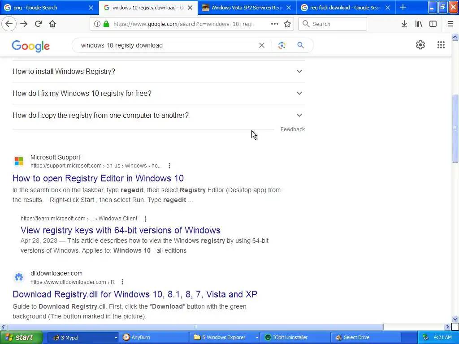Image resolution: width=459 pixels, height=344 pixels.
Task: Expand "How do I fix my Windows 10 registry" question
Action: (x=158, y=93)
